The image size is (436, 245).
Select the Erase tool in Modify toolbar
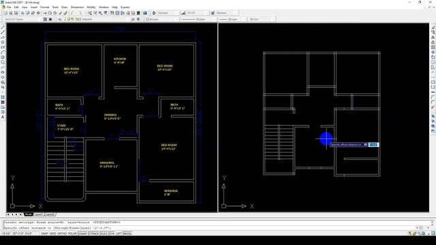(433, 27)
